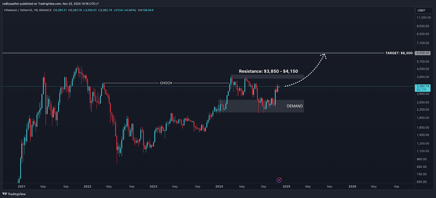Click the 6d 17h countdown under current price
The width and height of the screenshot is (436, 198).
pos(422,90)
